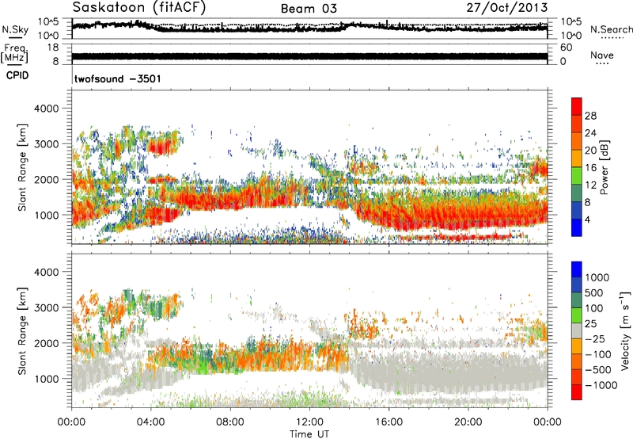Click the "3000" tick of the power panel
This screenshot has height=439, width=633.
tap(46, 144)
